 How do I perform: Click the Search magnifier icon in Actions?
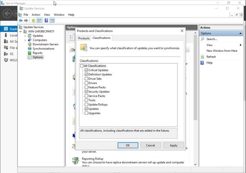203,39
